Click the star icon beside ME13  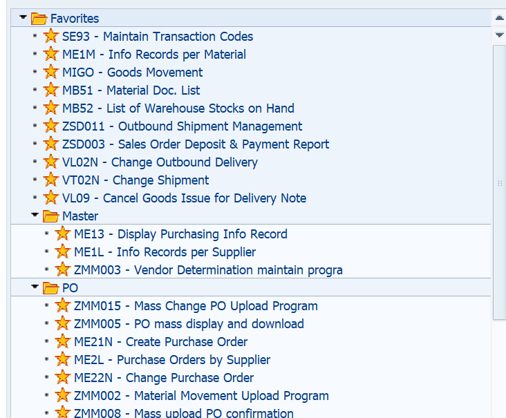pos(62,234)
